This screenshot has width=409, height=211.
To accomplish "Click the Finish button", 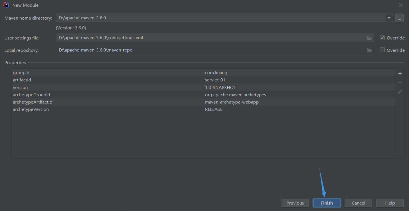I will click(x=327, y=203).
